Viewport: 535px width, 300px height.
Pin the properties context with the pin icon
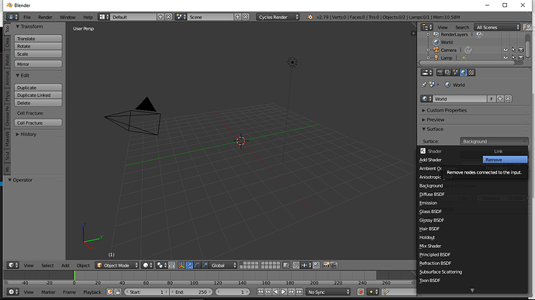pos(424,84)
